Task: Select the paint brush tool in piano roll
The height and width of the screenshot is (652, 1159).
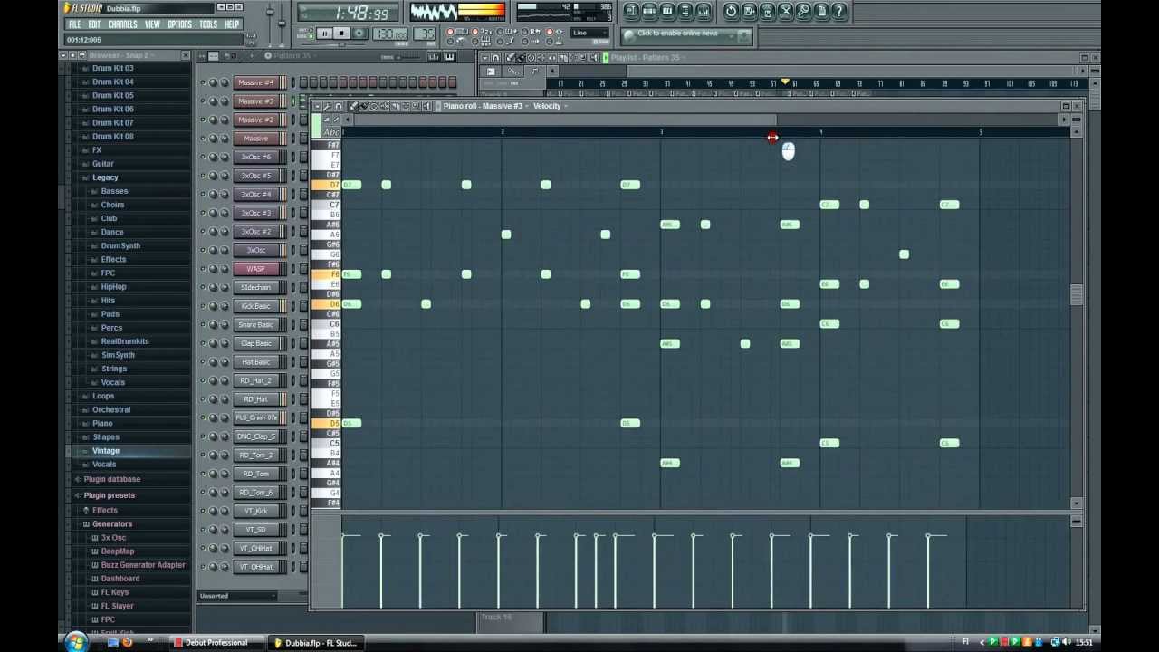Action: pyautogui.click(x=364, y=106)
